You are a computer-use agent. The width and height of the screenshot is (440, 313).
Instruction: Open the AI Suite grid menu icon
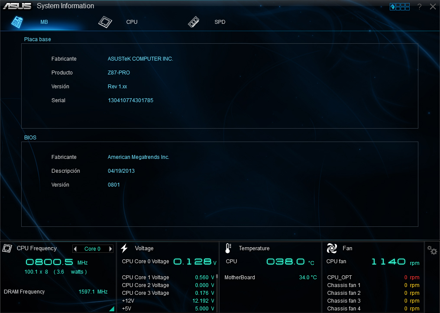coord(400,6)
